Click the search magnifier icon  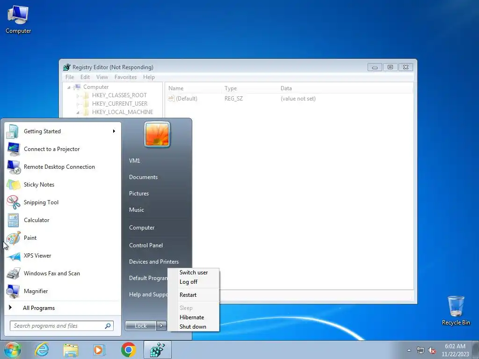pyautogui.click(x=108, y=326)
